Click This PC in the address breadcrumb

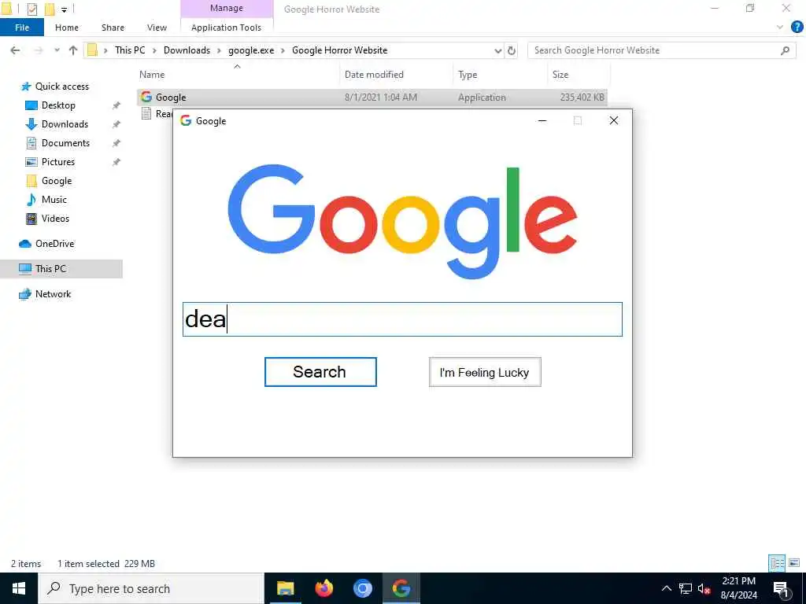click(130, 50)
